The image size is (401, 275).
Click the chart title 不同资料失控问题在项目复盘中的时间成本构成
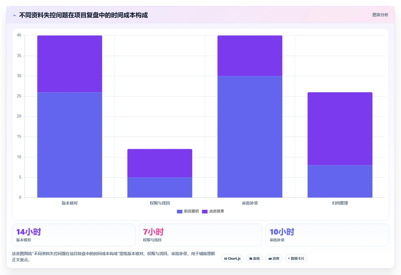tap(83, 15)
